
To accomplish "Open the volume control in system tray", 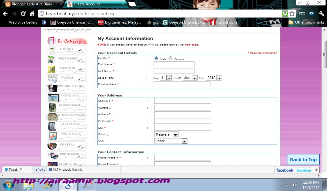I will pos(294,185).
